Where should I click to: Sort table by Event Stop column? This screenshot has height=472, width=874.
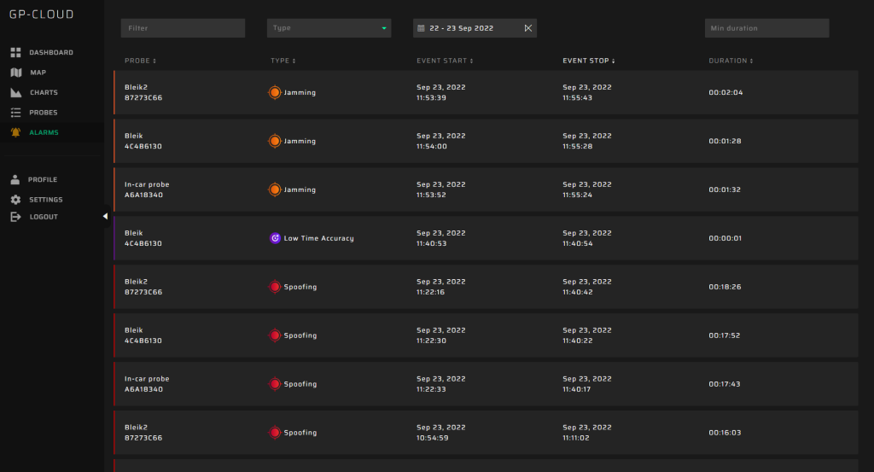click(588, 61)
